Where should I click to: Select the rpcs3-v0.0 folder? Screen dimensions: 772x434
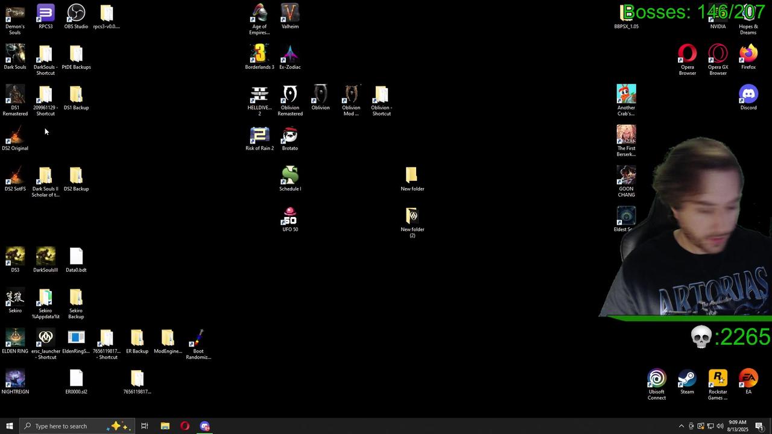pyautogui.click(x=107, y=16)
